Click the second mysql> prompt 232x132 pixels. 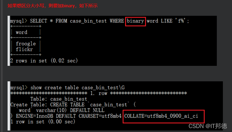(x=19, y=88)
